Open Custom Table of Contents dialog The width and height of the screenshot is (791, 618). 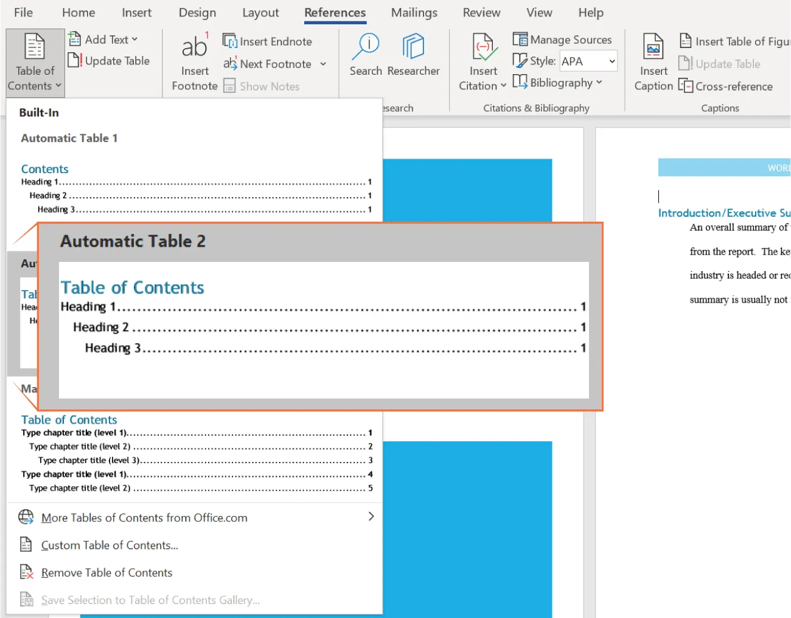pyautogui.click(x=110, y=545)
